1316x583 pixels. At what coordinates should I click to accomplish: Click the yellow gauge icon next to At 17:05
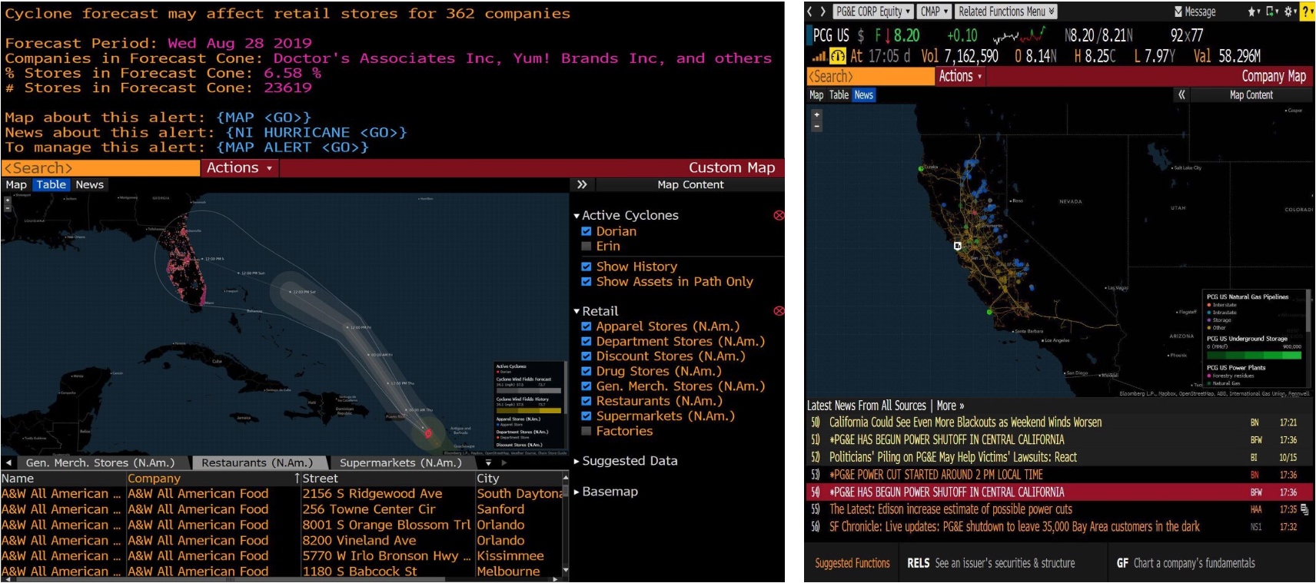(838, 56)
